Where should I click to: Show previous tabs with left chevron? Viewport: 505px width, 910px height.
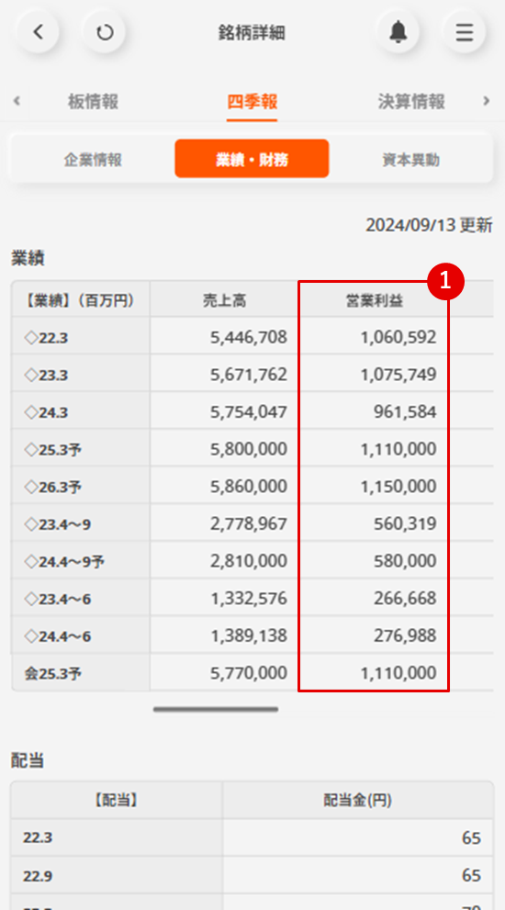[x=17, y=101]
